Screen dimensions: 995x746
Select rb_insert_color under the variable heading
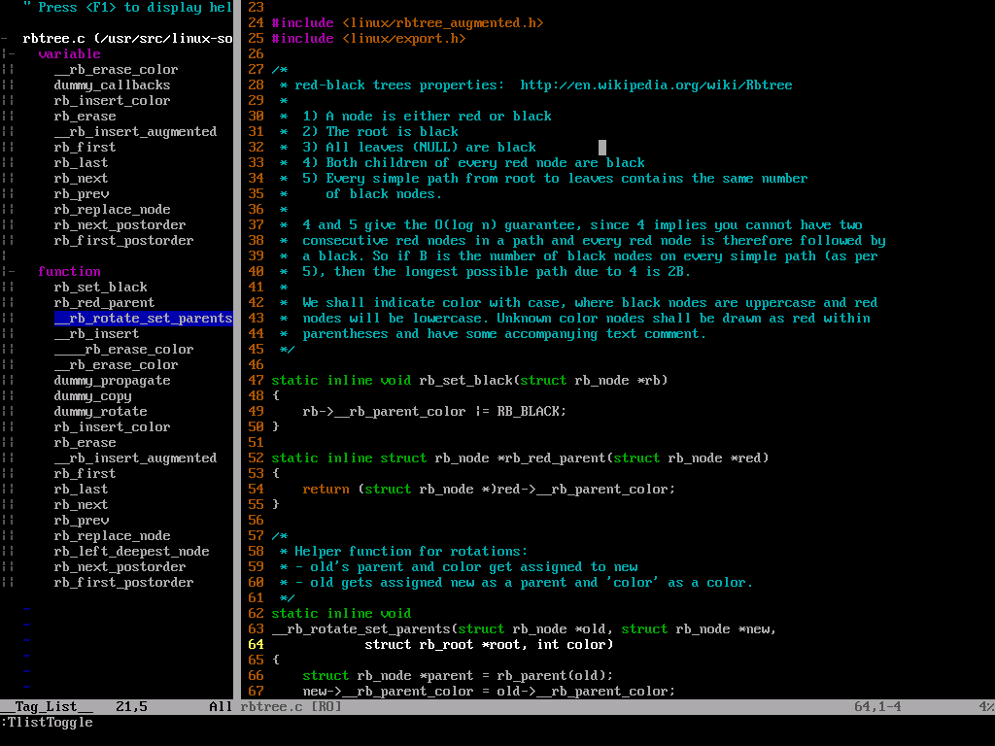112,101
